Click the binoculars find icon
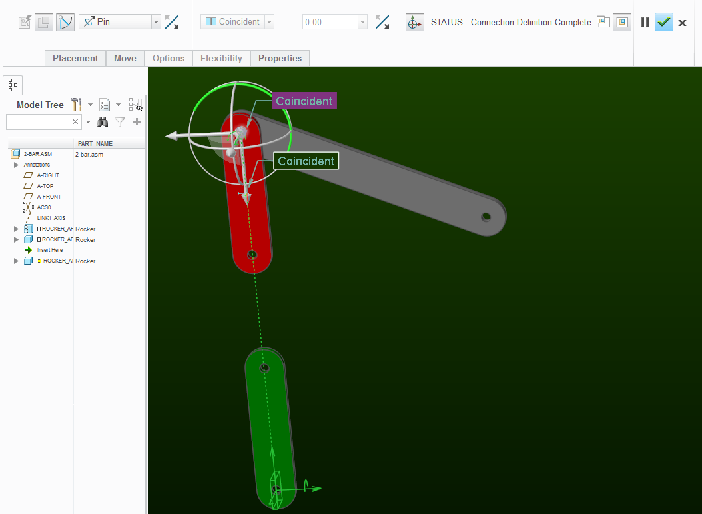Screen dimensions: 702x514 click(103, 122)
